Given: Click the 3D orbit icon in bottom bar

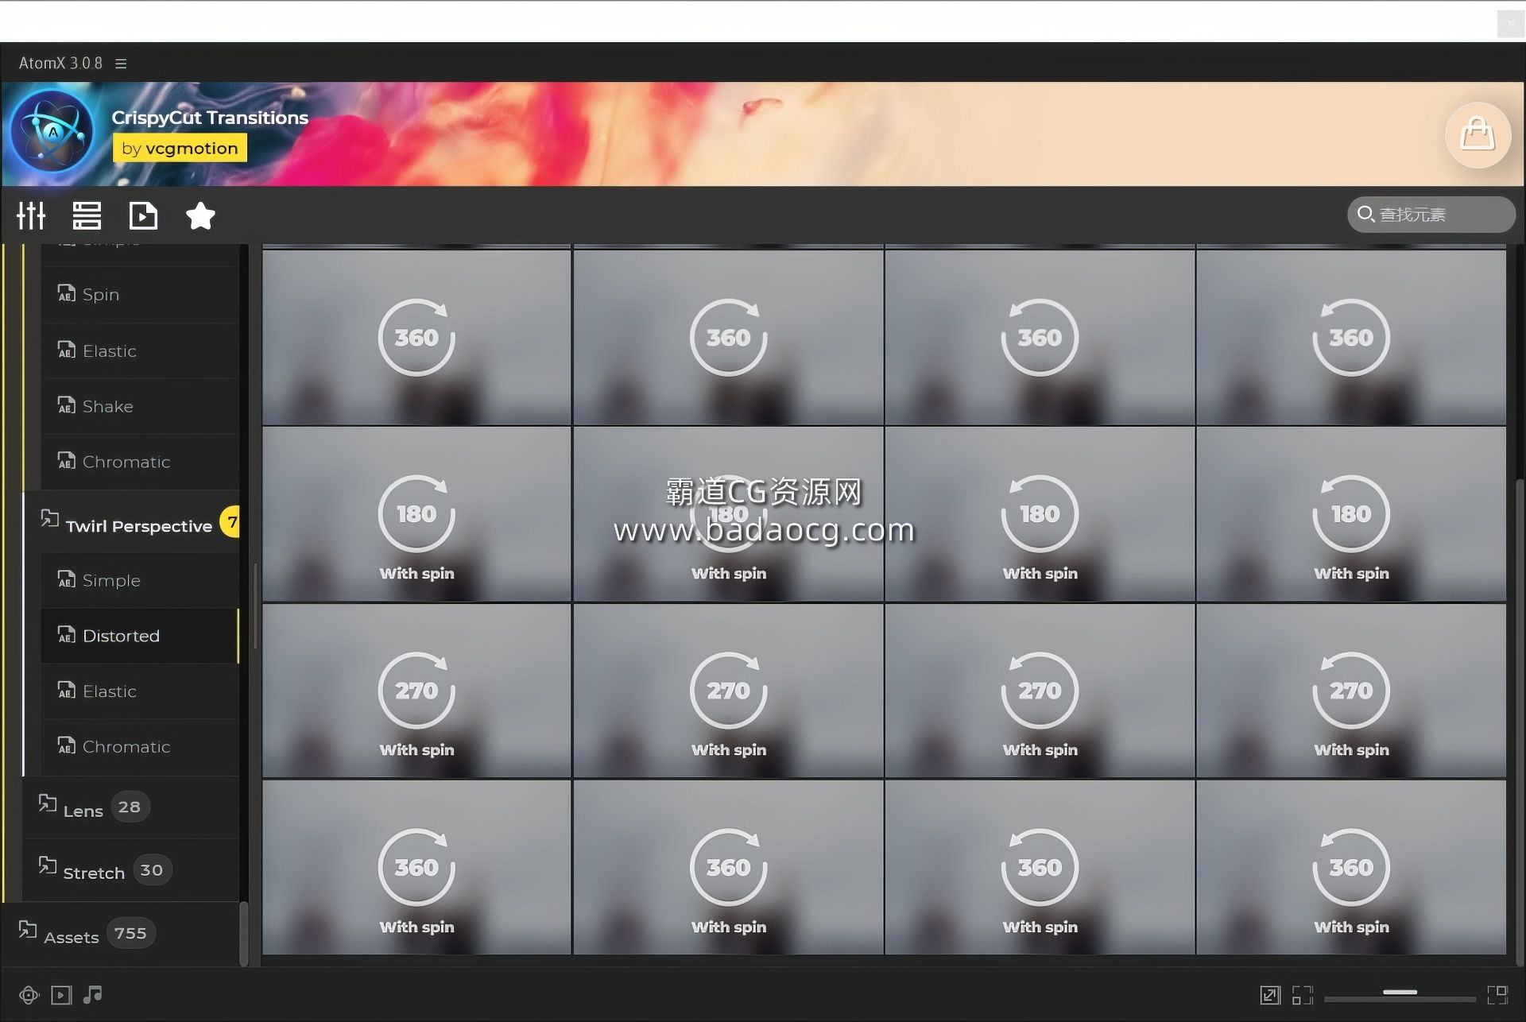Looking at the screenshot, I should pyautogui.click(x=29, y=995).
